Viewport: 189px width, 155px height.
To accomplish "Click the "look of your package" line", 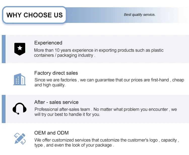I will click(x=74, y=145).
